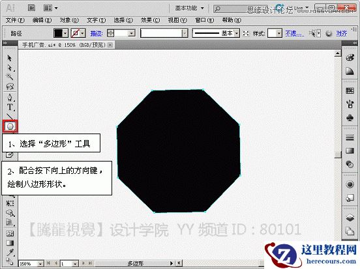Open the 文件(F) menu
The height and width of the screenshot is (269, 360).
pos(15,20)
